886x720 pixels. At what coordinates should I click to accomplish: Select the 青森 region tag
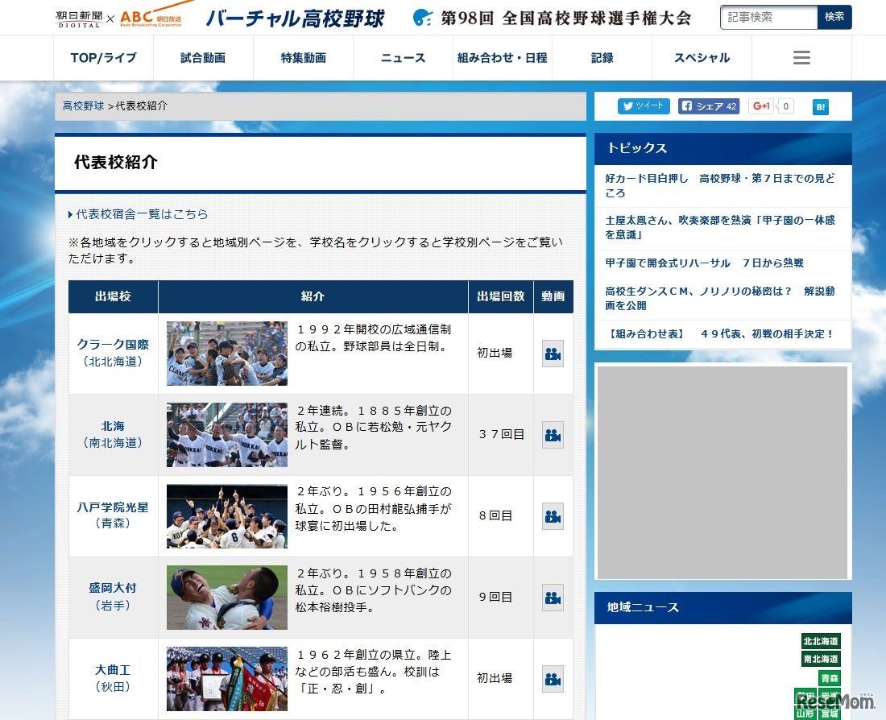831,679
